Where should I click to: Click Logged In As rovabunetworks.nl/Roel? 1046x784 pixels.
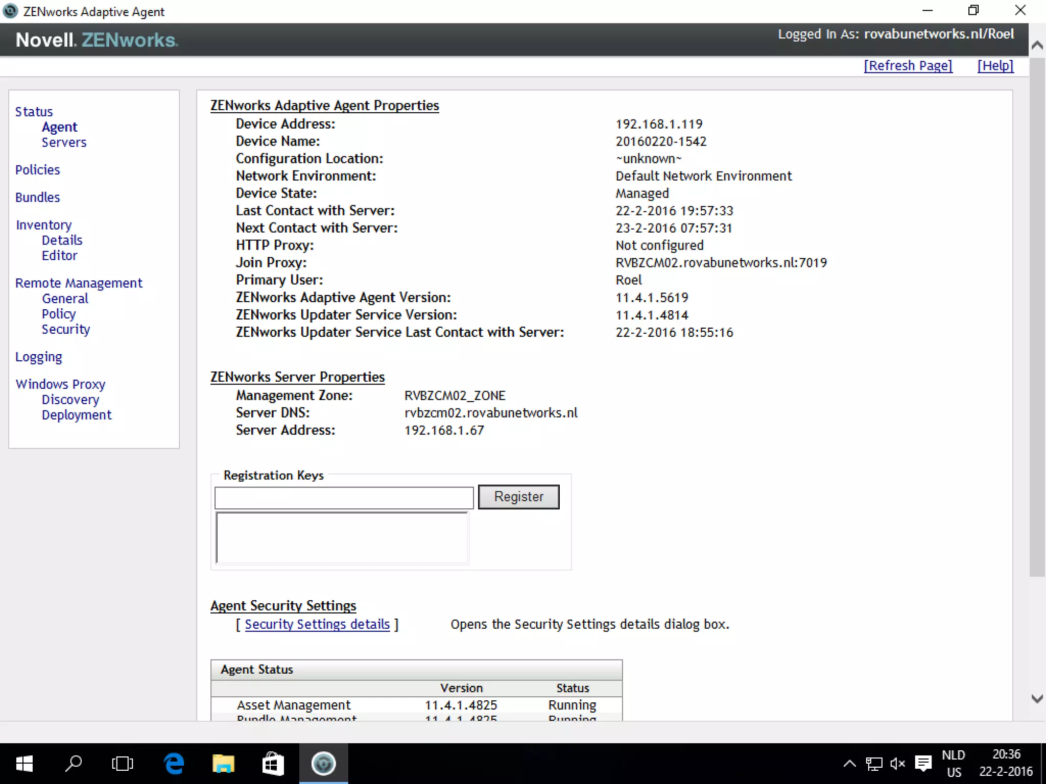coord(896,34)
